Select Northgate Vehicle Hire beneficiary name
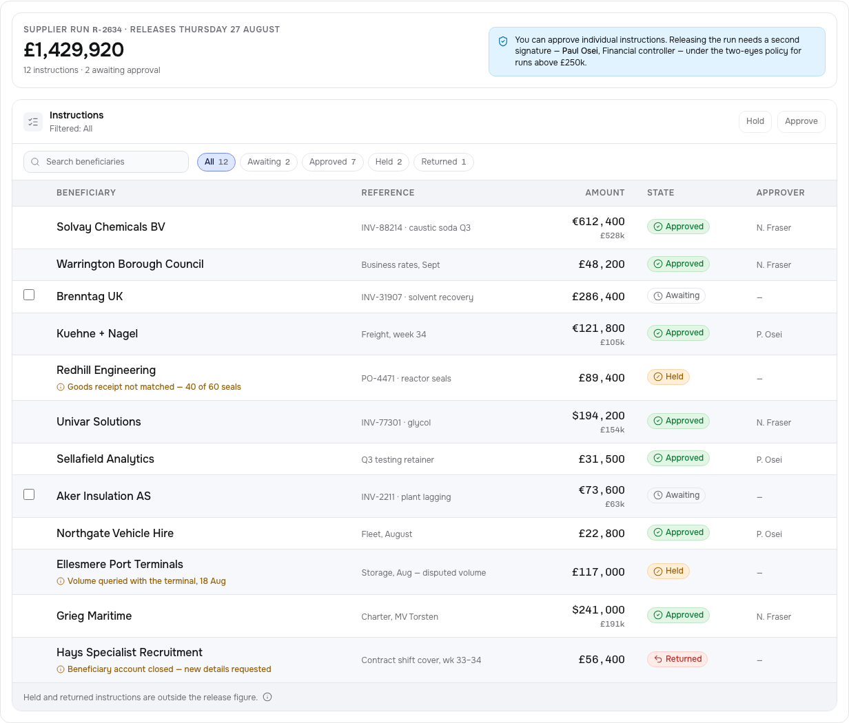The image size is (849, 723). (x=115, y=534)
